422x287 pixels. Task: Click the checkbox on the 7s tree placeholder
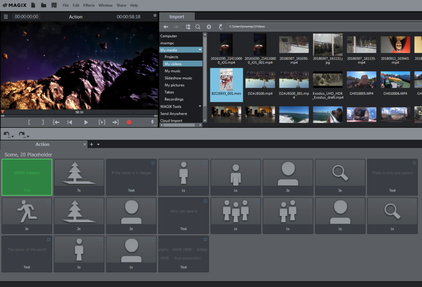point(101,163)
